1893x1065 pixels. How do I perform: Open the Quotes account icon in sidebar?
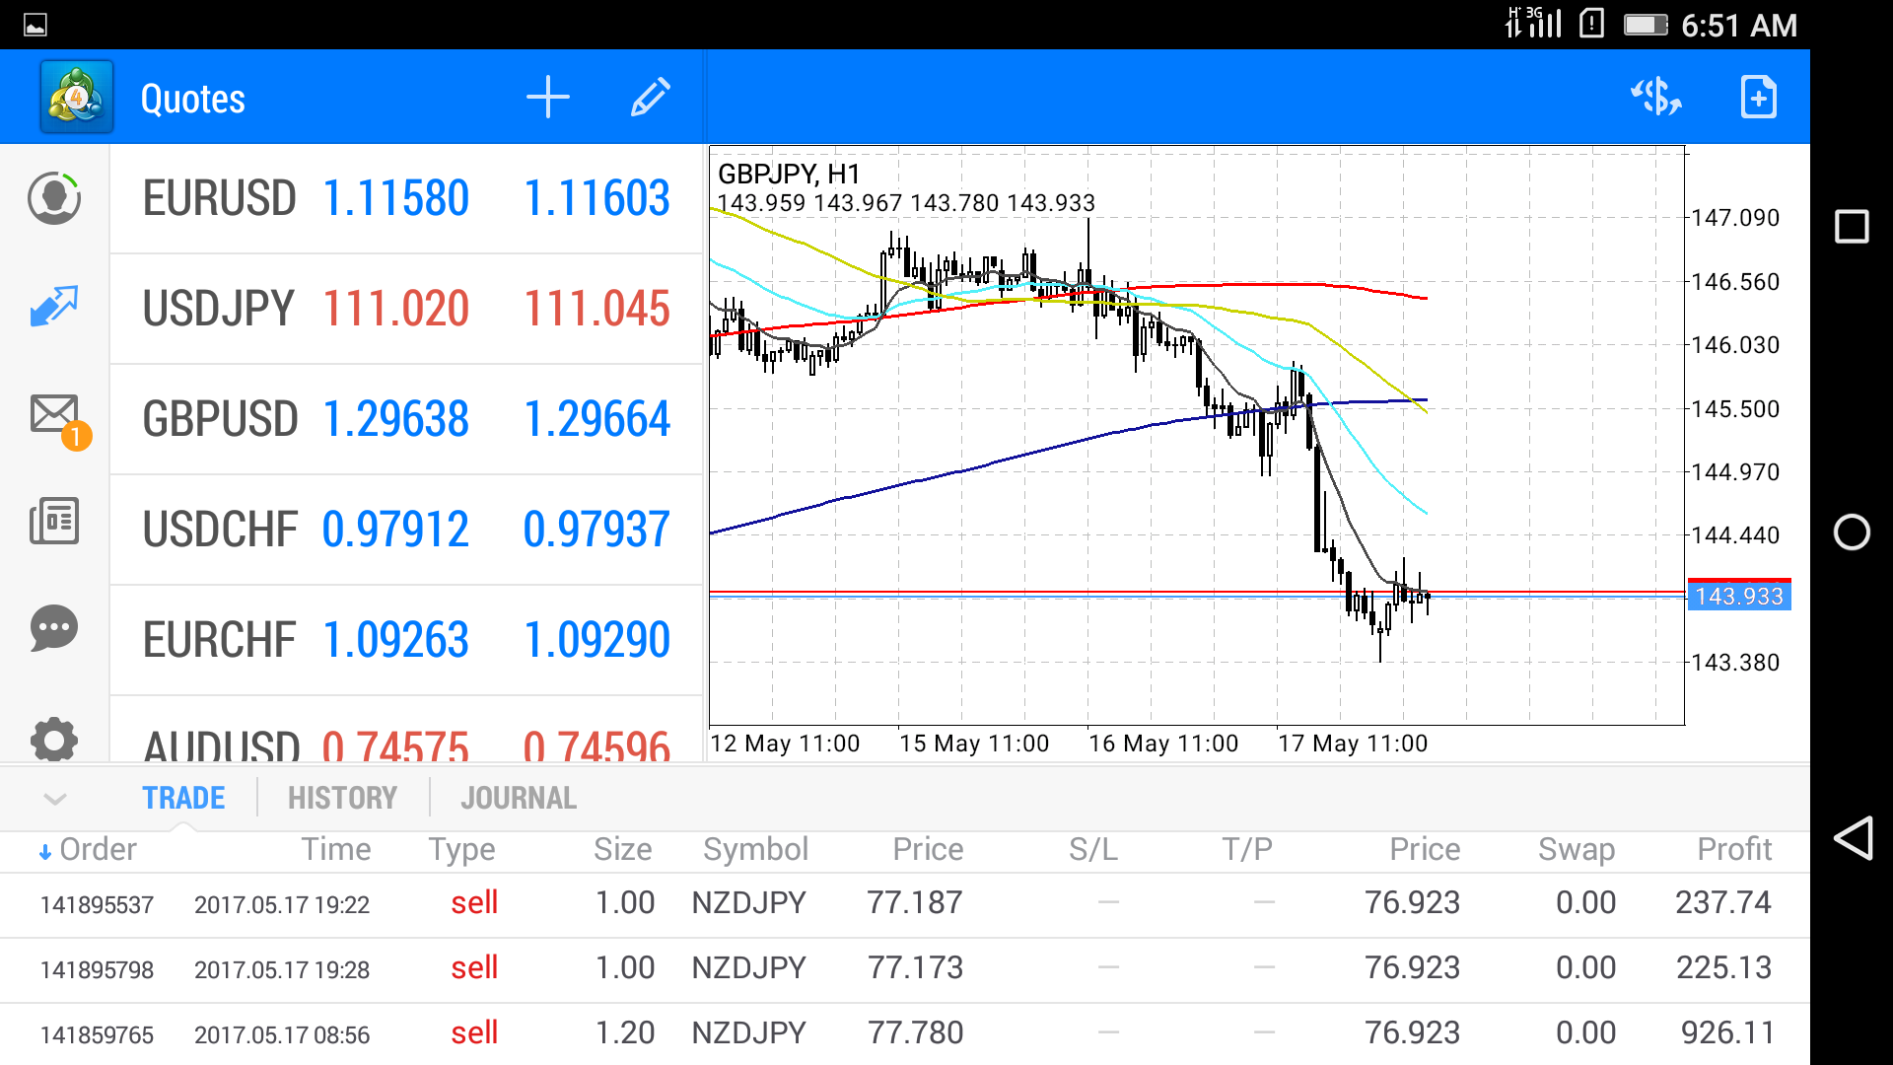54,198
